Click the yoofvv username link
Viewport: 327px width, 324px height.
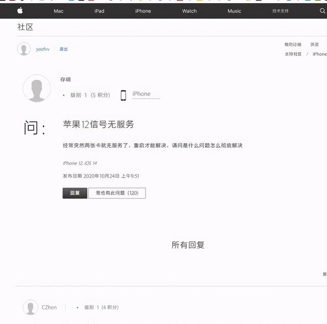42,49
